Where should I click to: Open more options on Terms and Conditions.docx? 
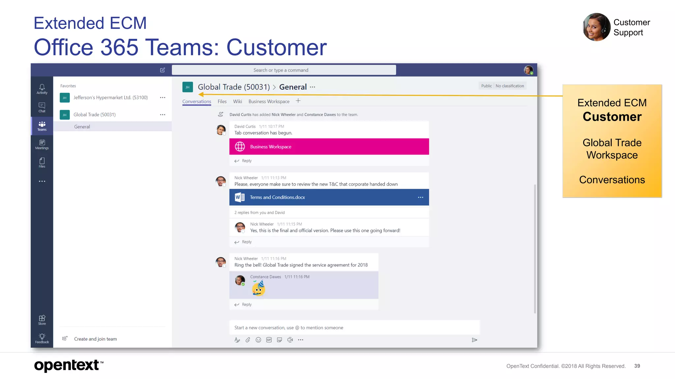(421, 197)
